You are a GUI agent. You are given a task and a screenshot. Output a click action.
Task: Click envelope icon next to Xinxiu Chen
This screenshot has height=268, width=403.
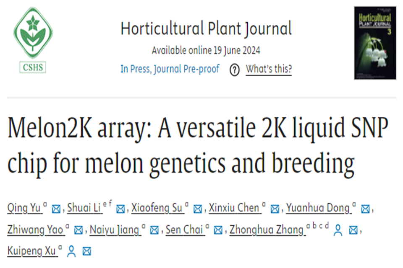point(275,208)
